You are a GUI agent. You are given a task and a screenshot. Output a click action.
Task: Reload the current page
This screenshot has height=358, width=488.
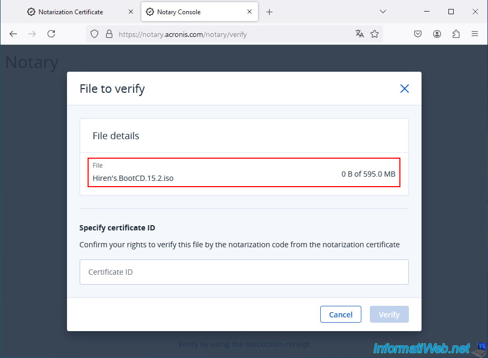click(x=51, y=34)
